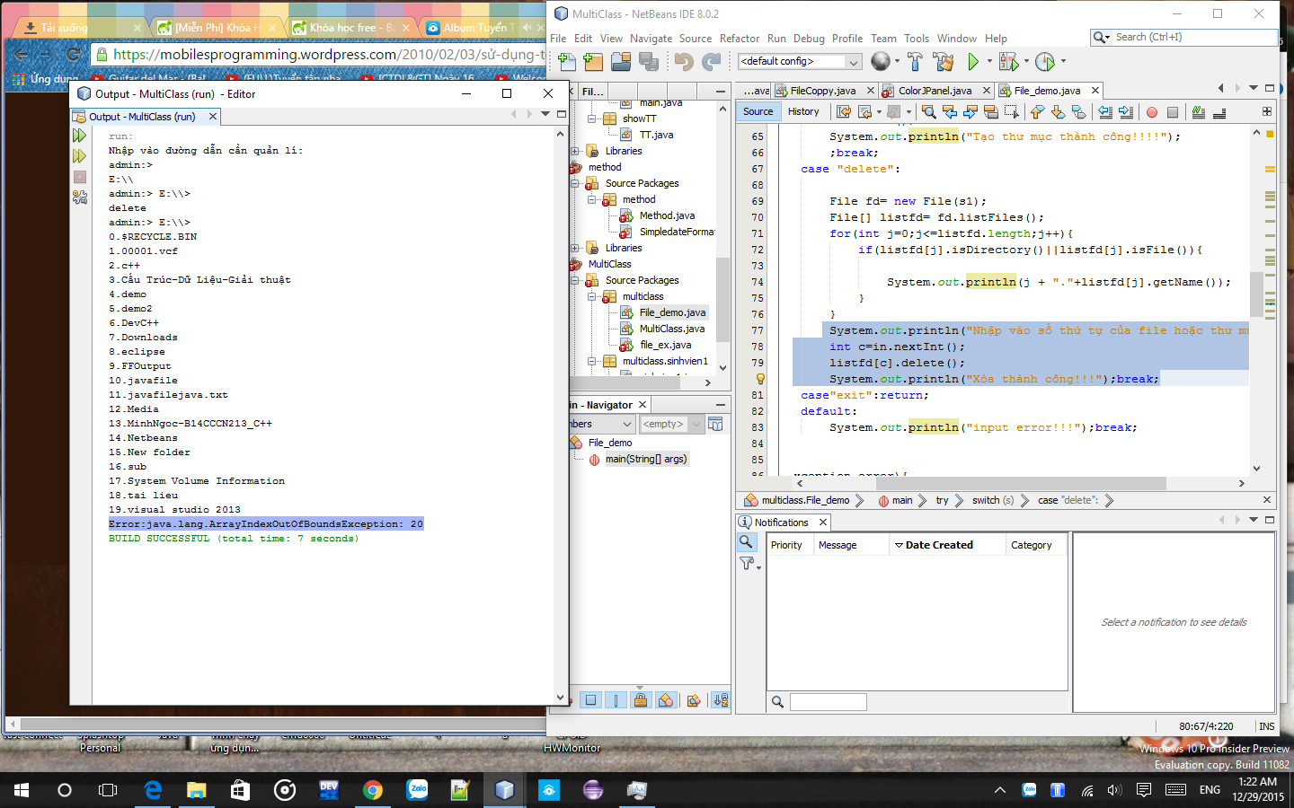Open the Profile menu
The height and width of the screenshot is (808, 1294).
click(847, 39)
